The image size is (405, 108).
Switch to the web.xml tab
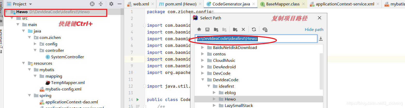[x=141, y=4]
